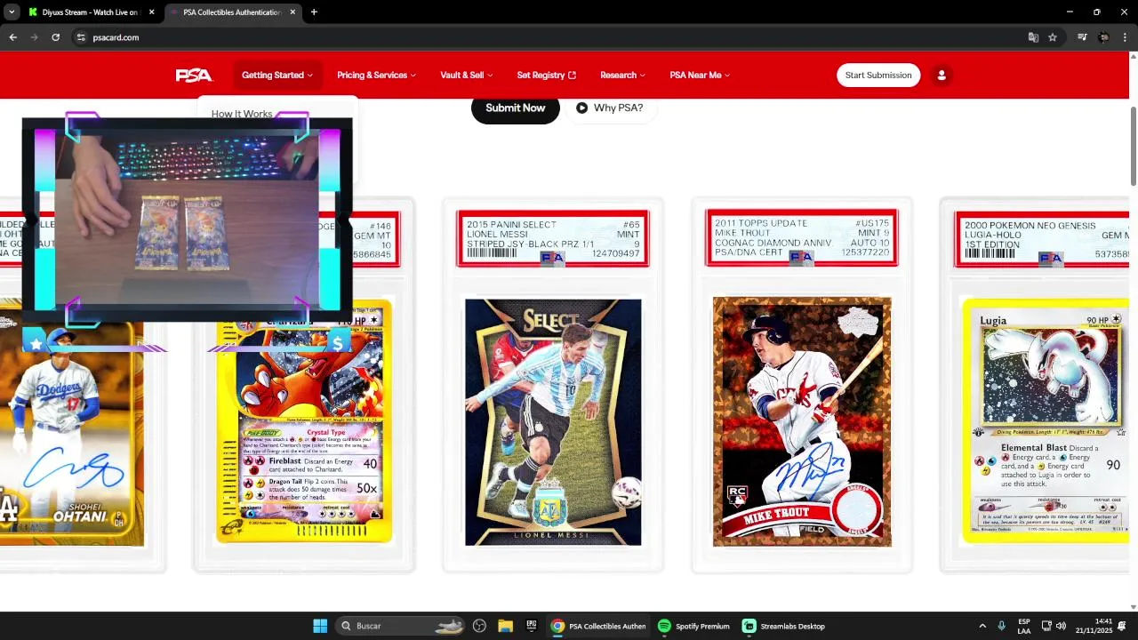Go back with the browser back arrow
The image size is (1138, 640).
12,37
